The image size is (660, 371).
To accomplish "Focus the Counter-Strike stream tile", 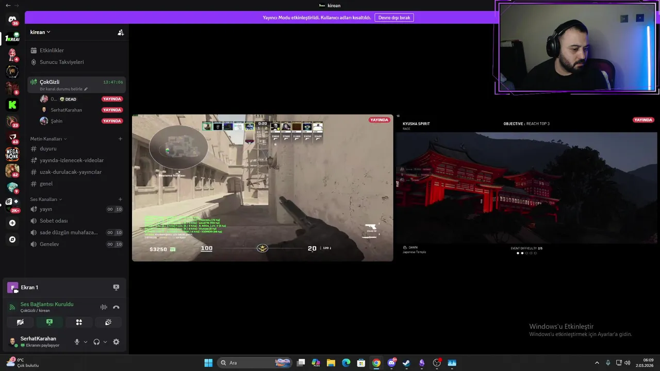I will 262,188.
